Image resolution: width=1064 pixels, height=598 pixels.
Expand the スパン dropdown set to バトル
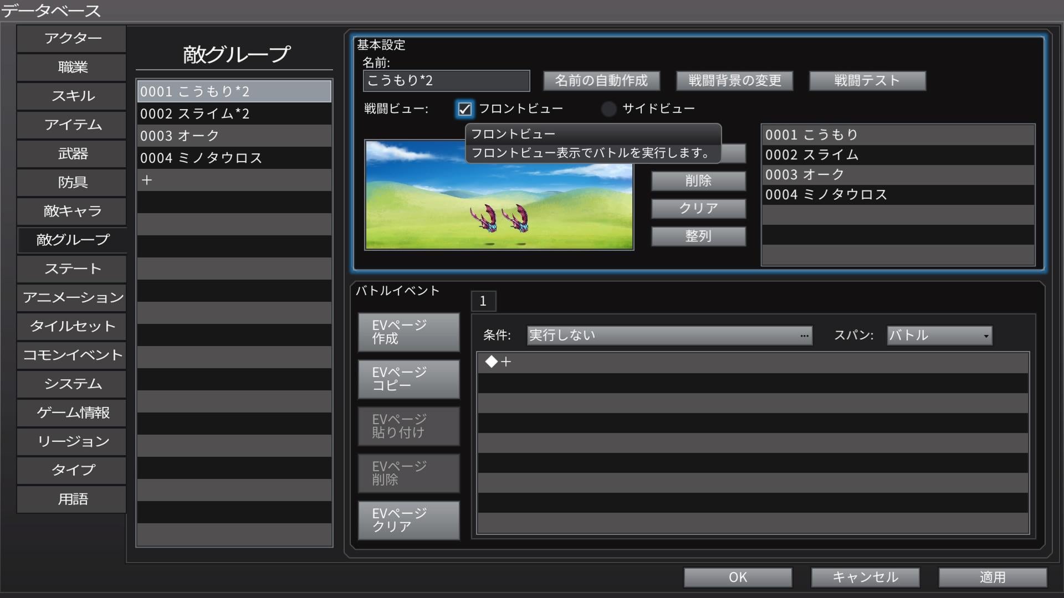[939, 336]
